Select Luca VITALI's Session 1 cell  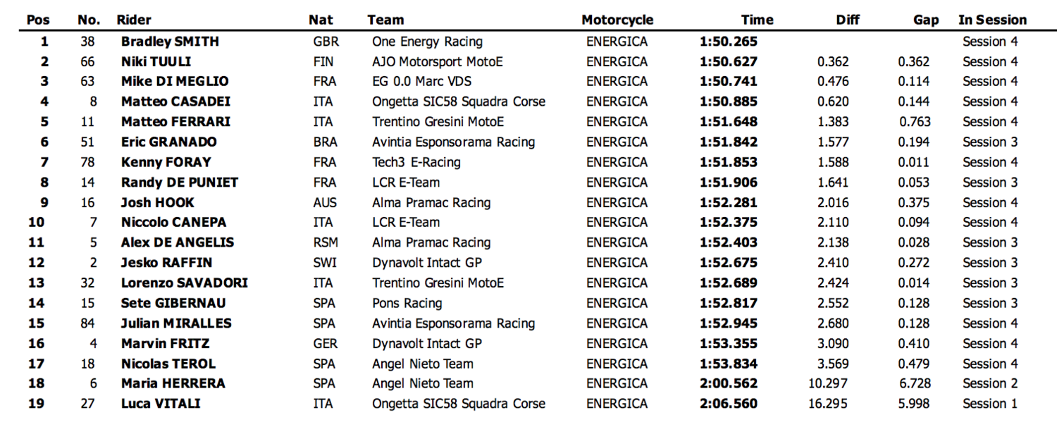[x=990, y=404]
